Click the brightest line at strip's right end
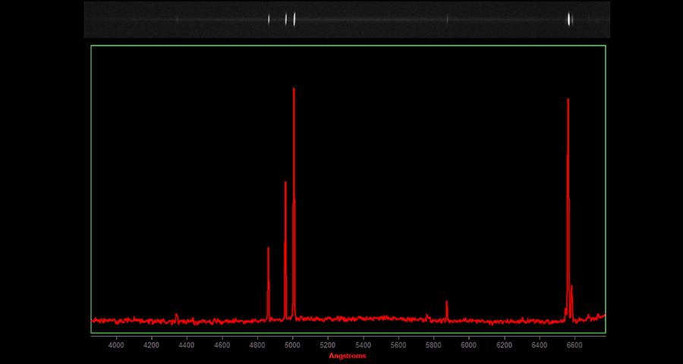The image size is (683, 364). [x=569, y=20]
